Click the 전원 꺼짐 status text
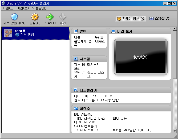The image size is (178, 139). 27,34
